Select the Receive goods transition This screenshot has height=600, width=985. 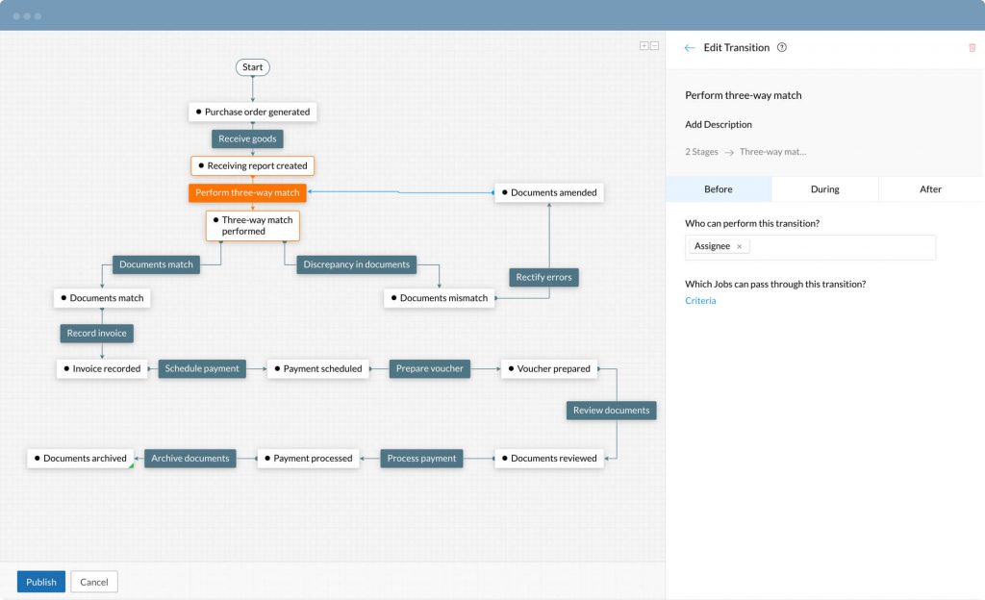pos(247,138)
